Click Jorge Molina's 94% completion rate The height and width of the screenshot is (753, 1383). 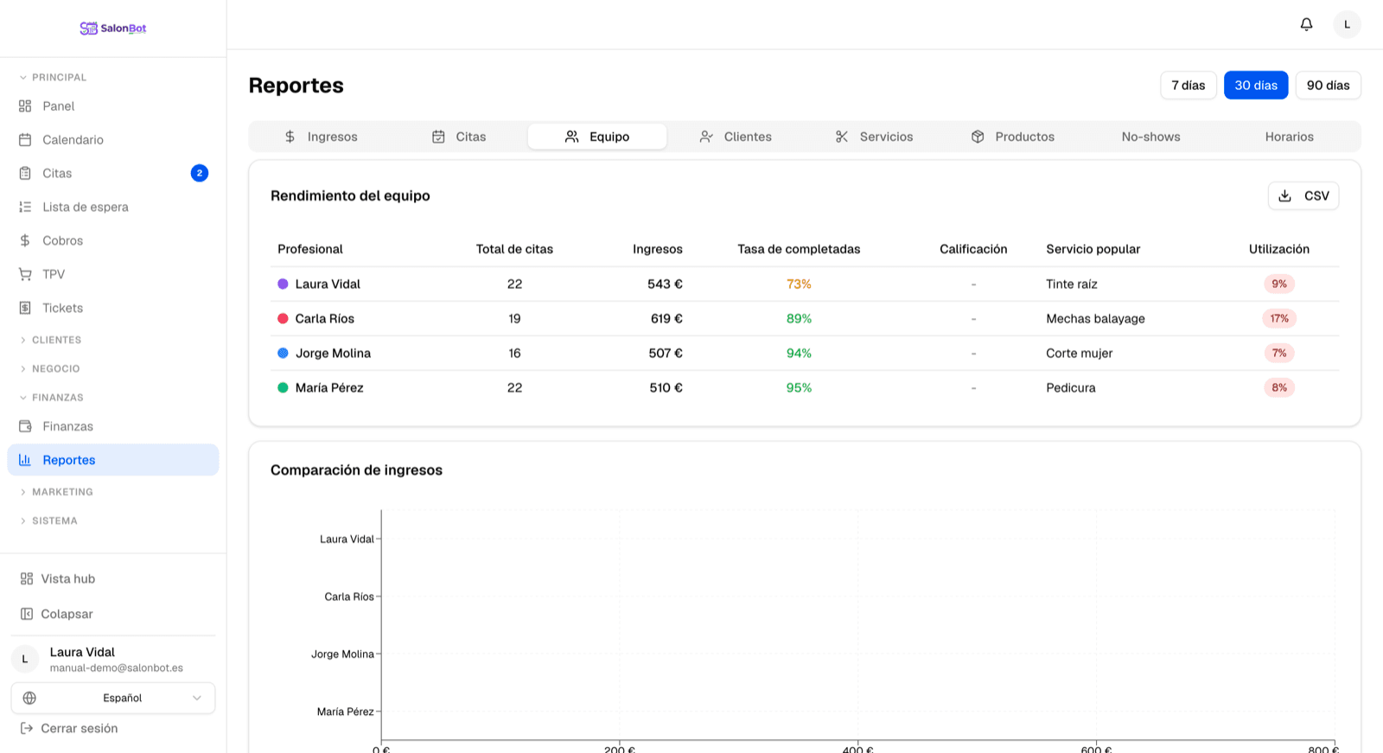point(799,354)
